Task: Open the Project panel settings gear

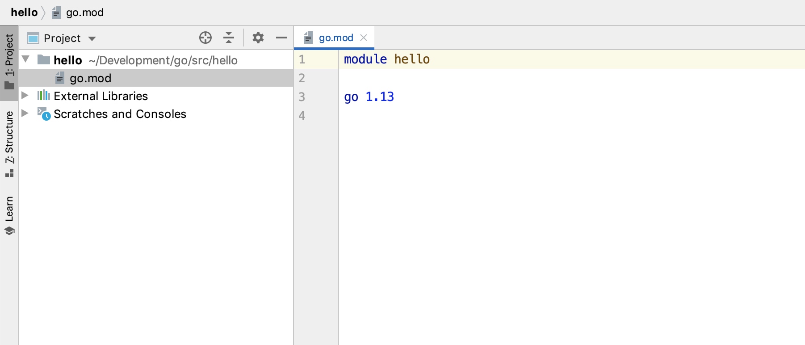Action: coord(258,38)
